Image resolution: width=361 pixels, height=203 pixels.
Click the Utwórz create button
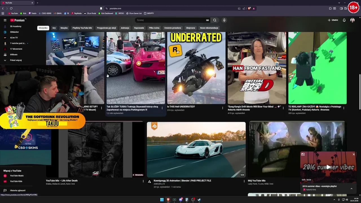(x=333, y=20)
